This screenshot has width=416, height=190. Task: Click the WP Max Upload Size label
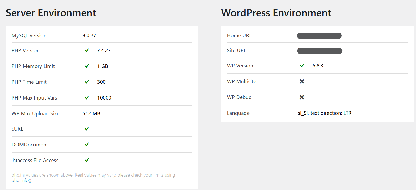pyautogui.click(x=36, y=113)
